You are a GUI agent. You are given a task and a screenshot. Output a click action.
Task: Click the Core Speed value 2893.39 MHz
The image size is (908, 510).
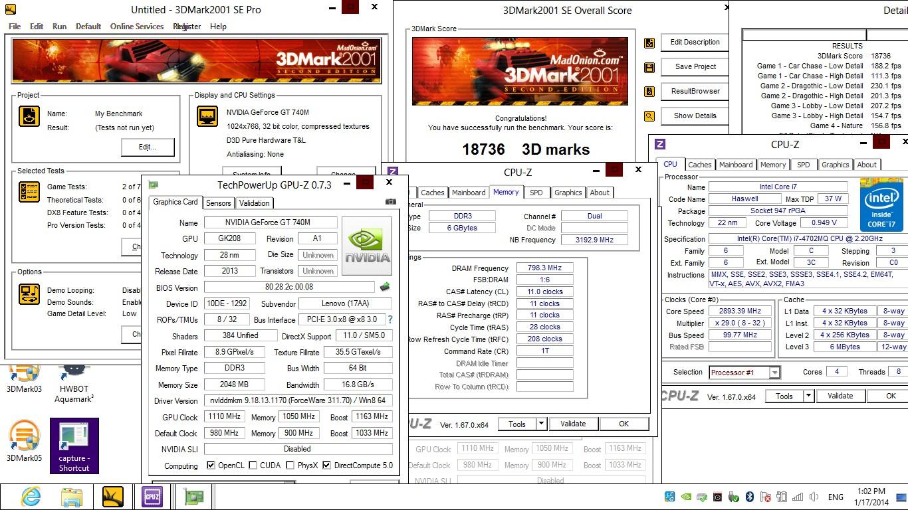(739, 311)
